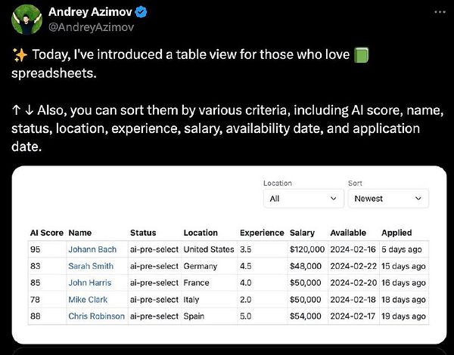This screenshot has width=454, height=355.
Task: Click the Sarah Smith name link
Action: point(91,266)
